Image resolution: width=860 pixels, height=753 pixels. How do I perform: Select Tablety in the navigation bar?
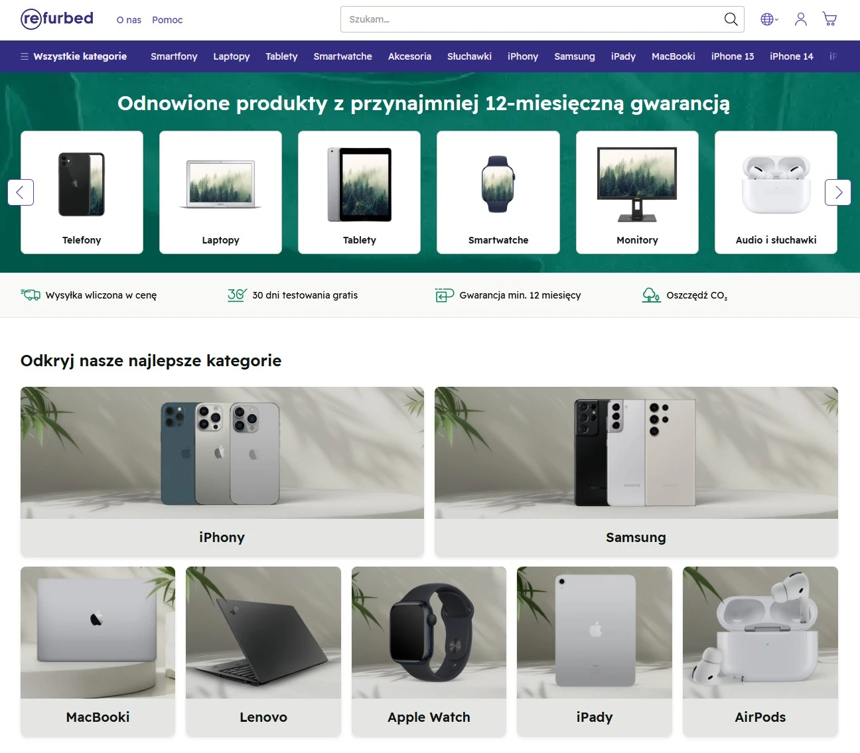pos(281,56)
